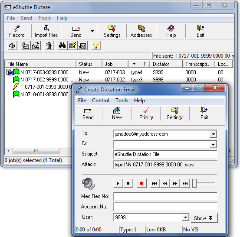Click the Play button
Screen dimensions: 240x237
[118, 183]
